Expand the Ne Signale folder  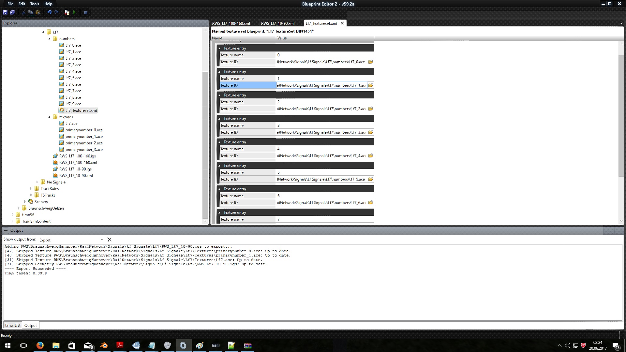coord(37,182)
